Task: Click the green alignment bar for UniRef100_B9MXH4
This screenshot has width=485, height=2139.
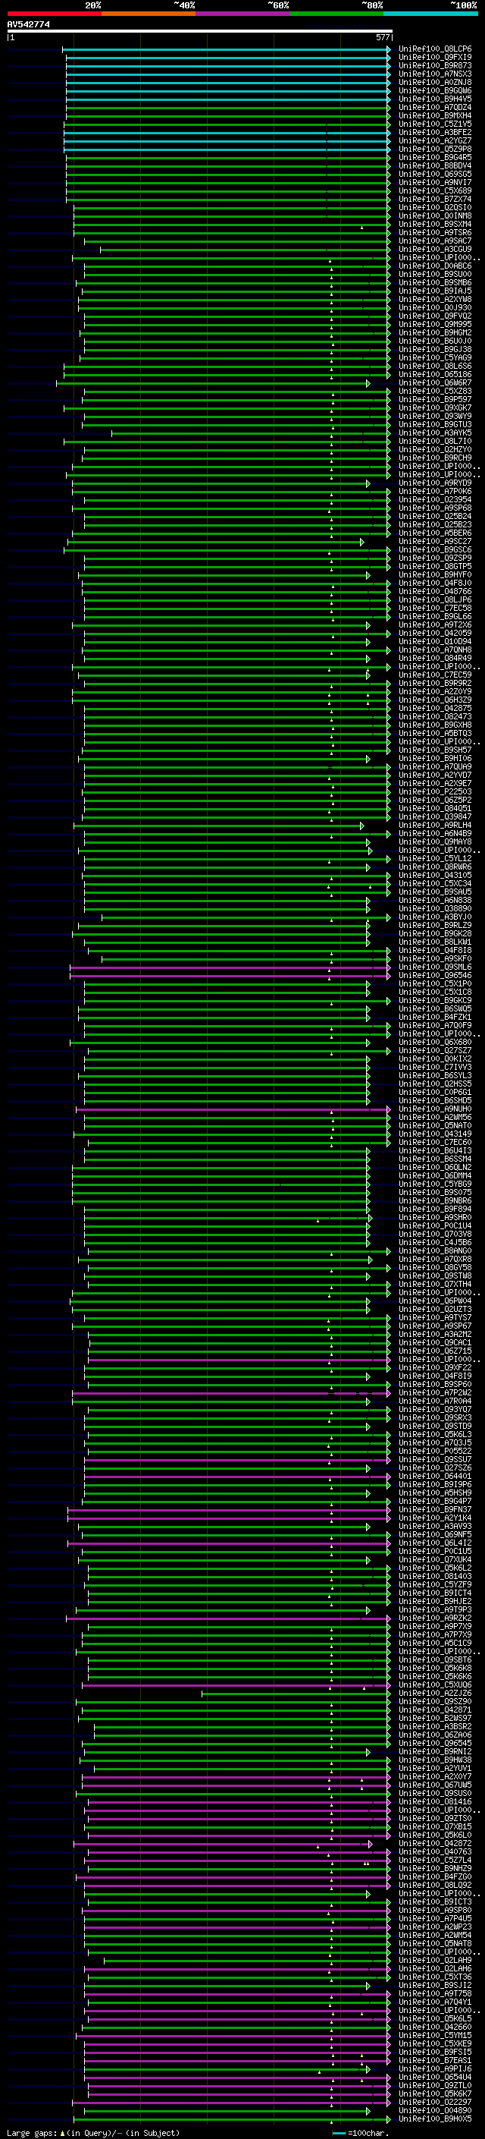Action: [228, 115]
